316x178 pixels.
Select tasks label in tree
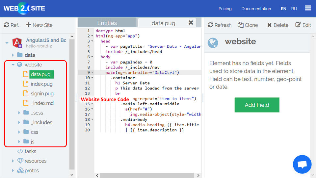(x=30, y=151)
